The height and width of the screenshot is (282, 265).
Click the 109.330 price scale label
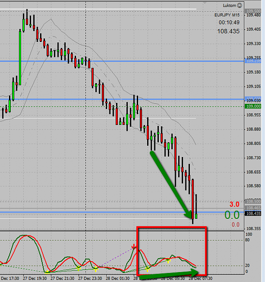[253, 43]
